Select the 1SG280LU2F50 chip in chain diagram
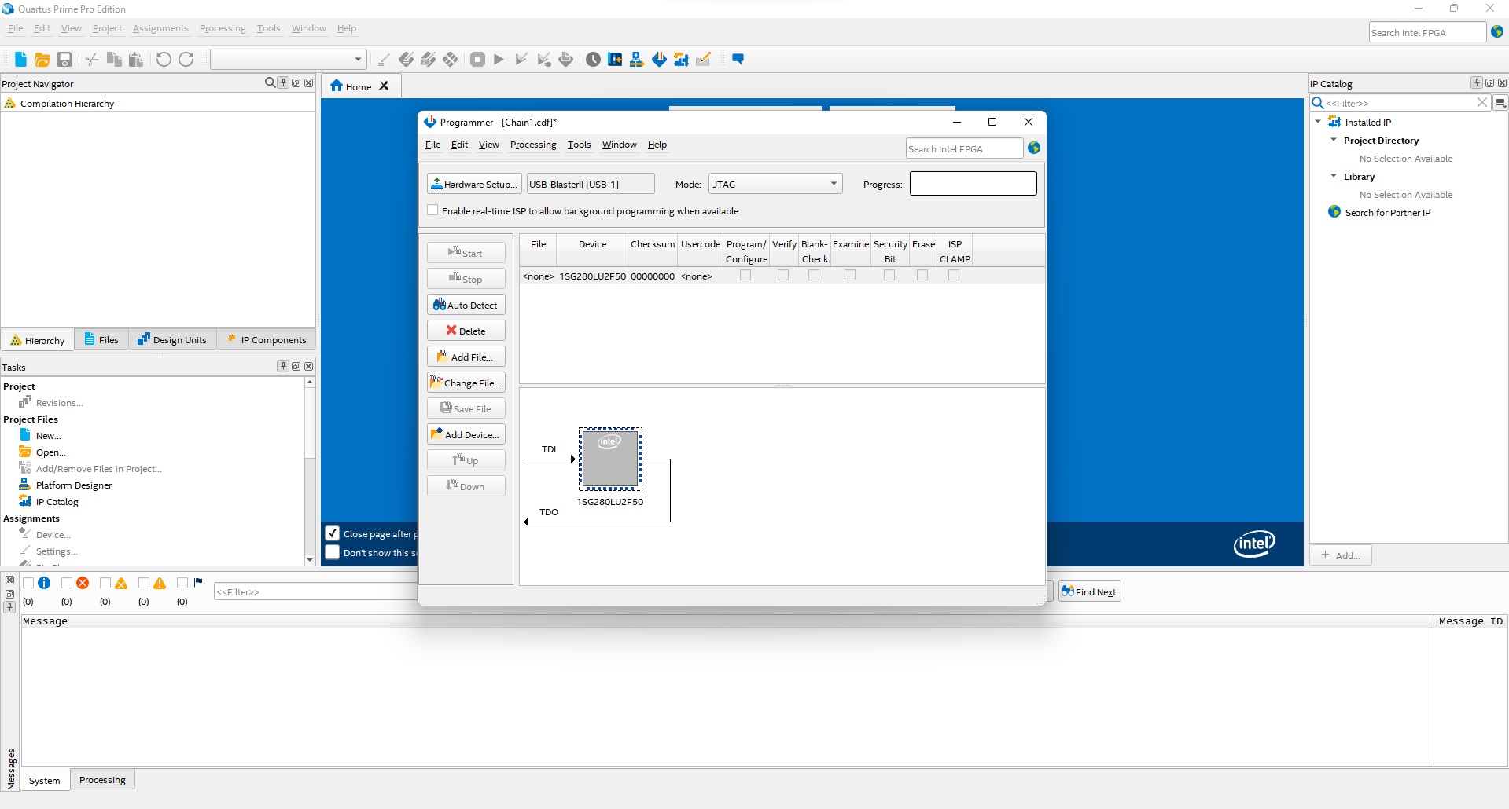This screenshot has height=809, width=1509. coord(610,459)
